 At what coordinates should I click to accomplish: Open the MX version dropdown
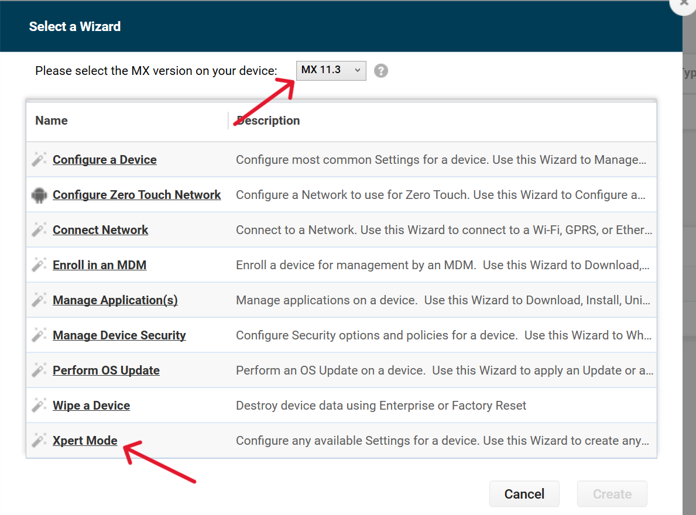pos(331,70)
